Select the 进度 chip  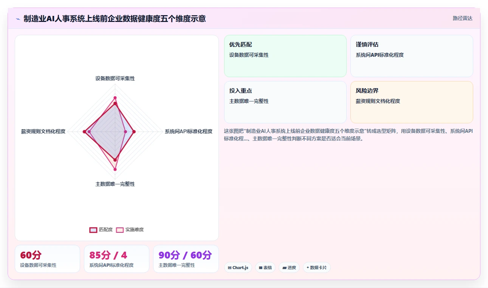[289, 268]
